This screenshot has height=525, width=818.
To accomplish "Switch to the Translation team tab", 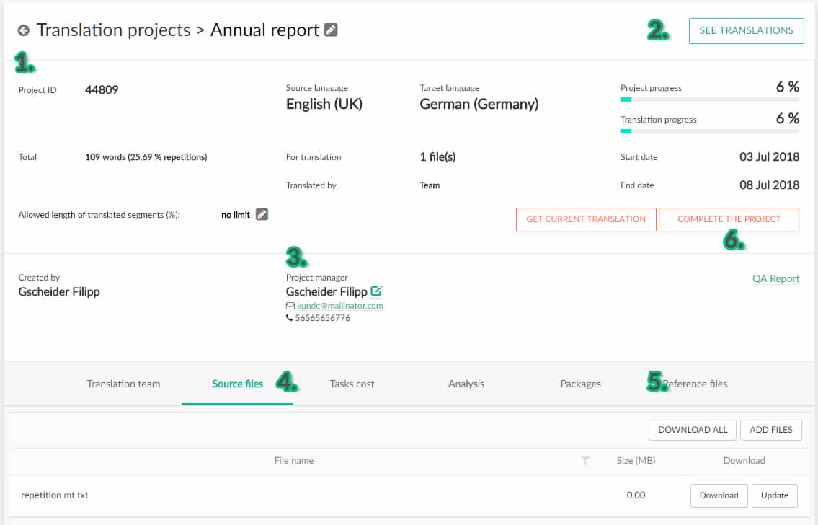I will (124, 384).
